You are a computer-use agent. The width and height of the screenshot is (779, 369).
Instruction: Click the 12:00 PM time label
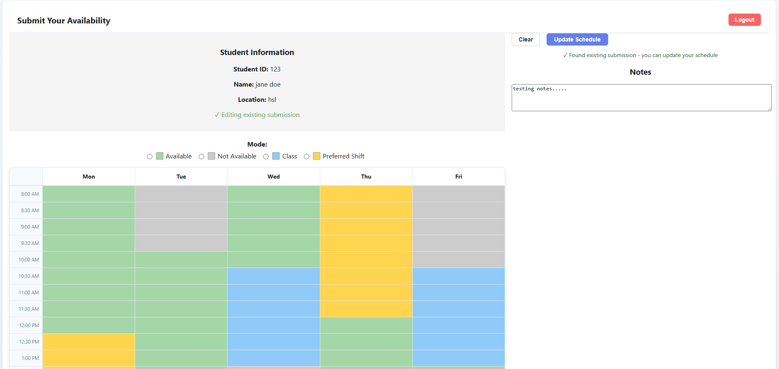pos(29,325)
